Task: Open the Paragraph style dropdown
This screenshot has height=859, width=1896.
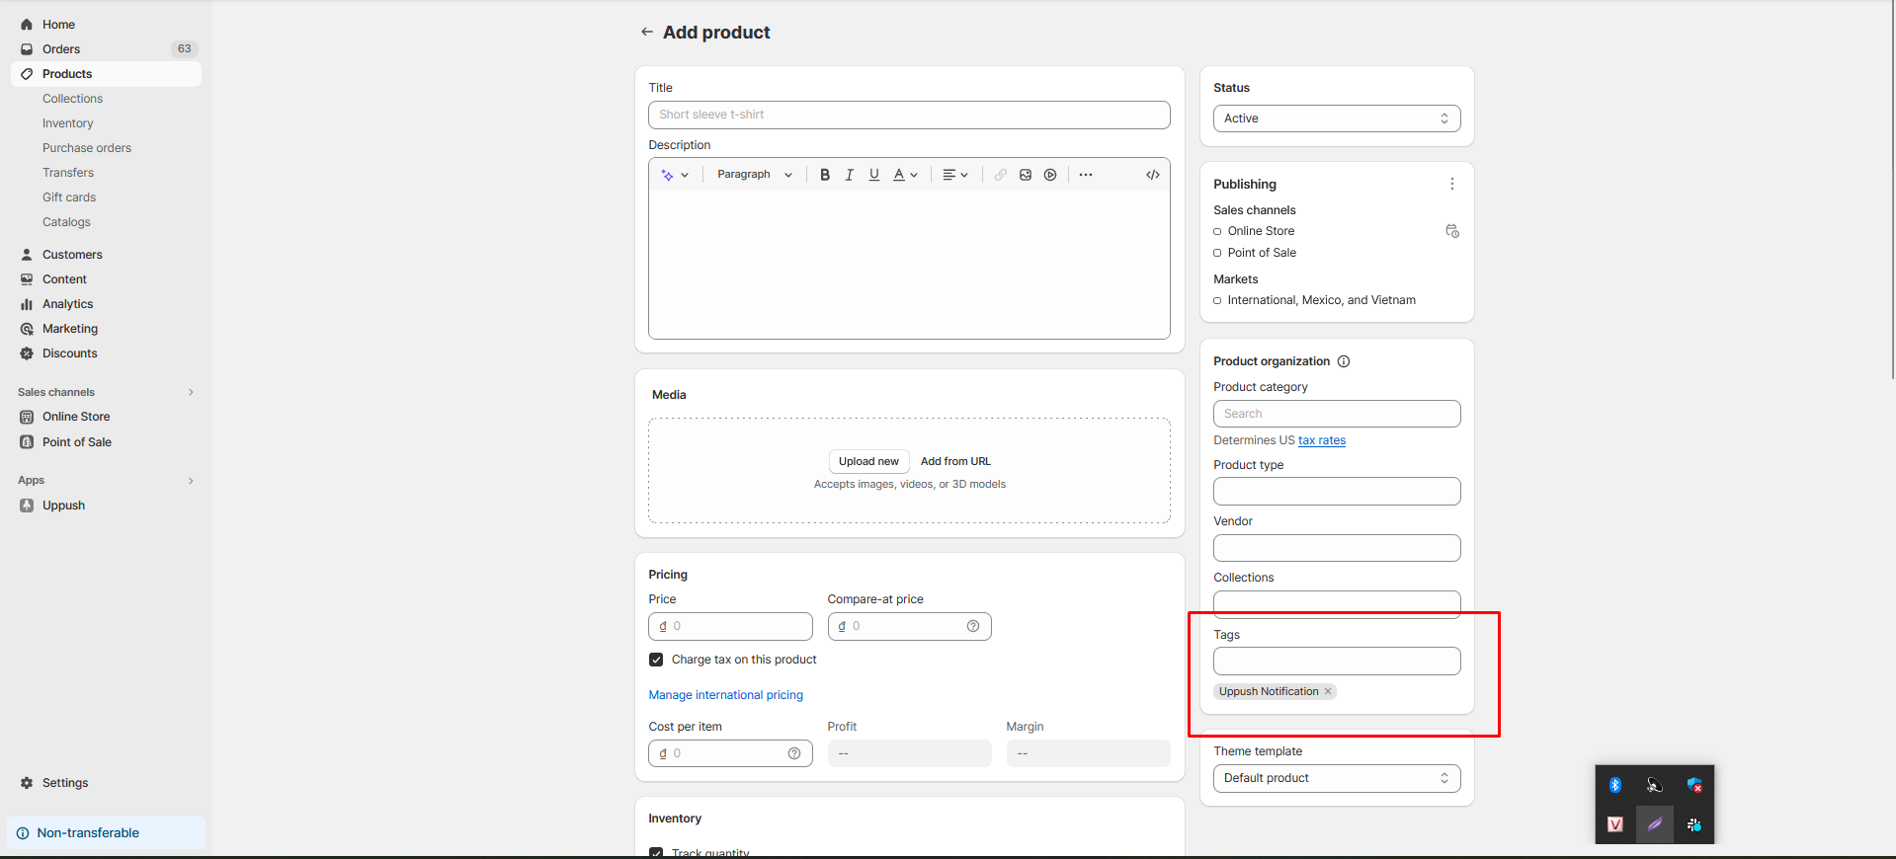Action: pyautogui.click(x=754, y=175)
